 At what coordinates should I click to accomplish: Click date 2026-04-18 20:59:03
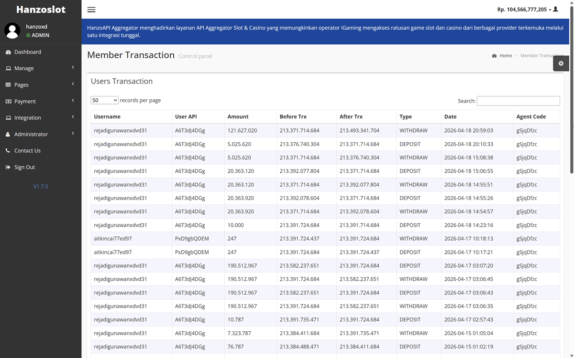click(x=468, y=130)
